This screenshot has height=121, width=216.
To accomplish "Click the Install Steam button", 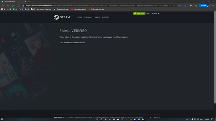I will pyautogui.click(x=139, y=13).
